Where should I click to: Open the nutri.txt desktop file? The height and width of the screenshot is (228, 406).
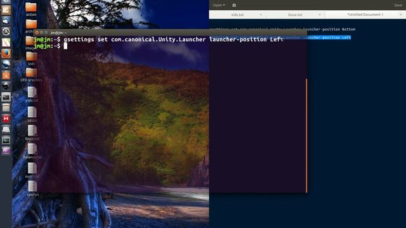coord(32,170)
